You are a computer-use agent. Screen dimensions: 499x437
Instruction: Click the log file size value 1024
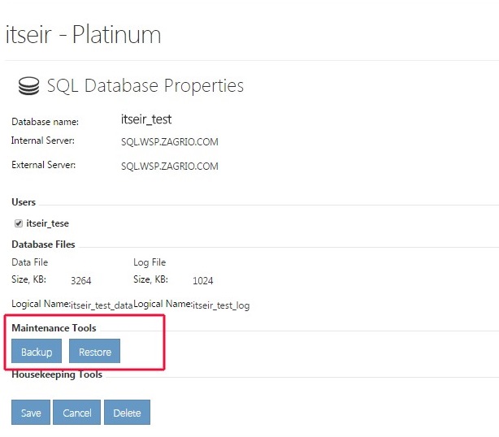coord(202,280)
